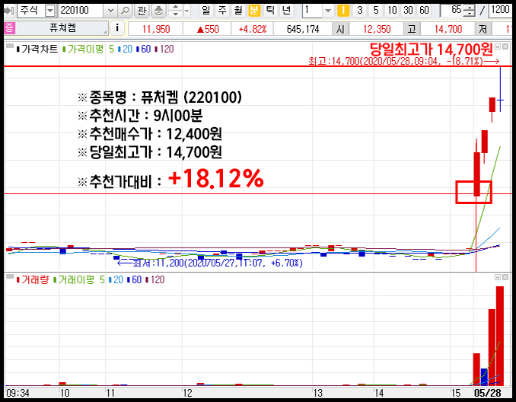Image resolution: width=516 pixels, height=402 pixels.
Task: Click the price MA 120 purple legend
Action: [x=164, y=49]
